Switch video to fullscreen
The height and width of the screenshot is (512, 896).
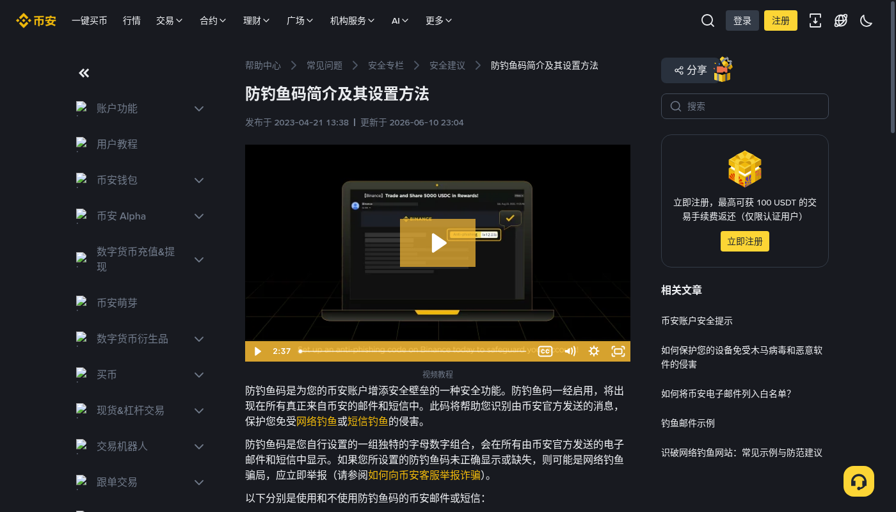tap(618, 351)
